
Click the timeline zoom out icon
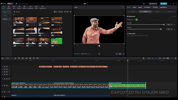coord(164,58)
